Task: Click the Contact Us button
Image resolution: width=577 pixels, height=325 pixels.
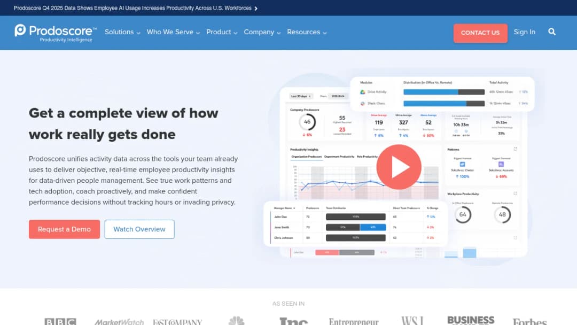Action: point(480,33)
